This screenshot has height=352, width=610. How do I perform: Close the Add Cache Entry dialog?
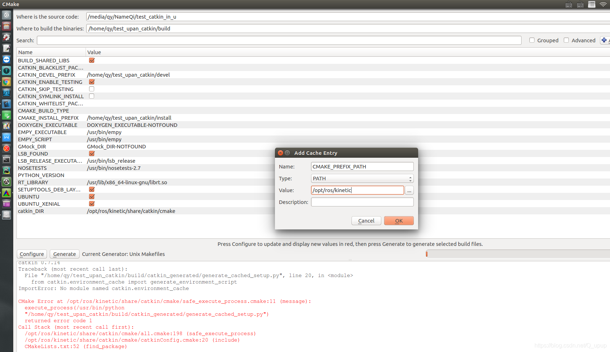tap(281, 153)
